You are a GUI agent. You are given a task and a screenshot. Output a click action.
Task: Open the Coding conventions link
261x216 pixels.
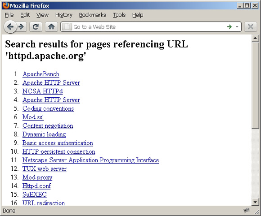48,108
